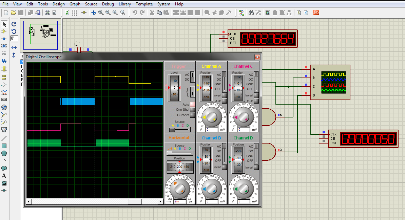The height and width of the screenshot is (220, 405).
Task: Open the design explorer icon
Action: click(x=268, y=13)
